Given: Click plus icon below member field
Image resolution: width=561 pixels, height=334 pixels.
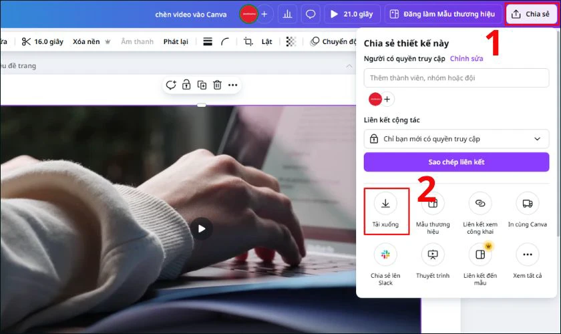Looking at the screenshot, I should click(387, 99).
